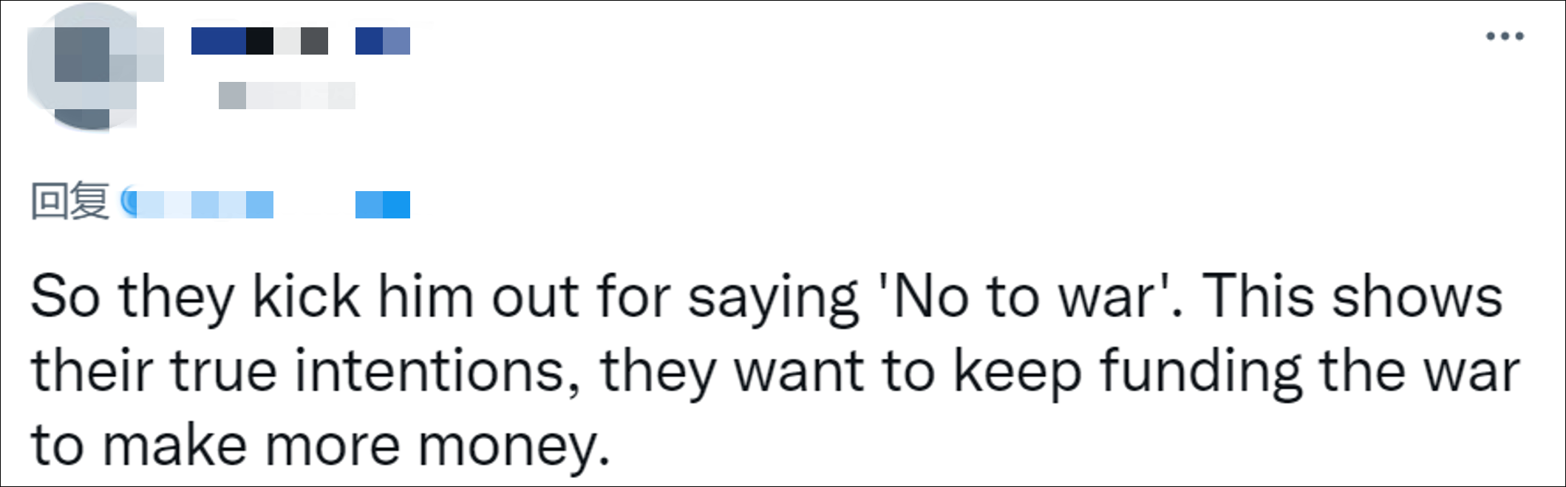The image size is (1566, 487).
Task: Click the blurred profile avatar
Action: (95, 68)
